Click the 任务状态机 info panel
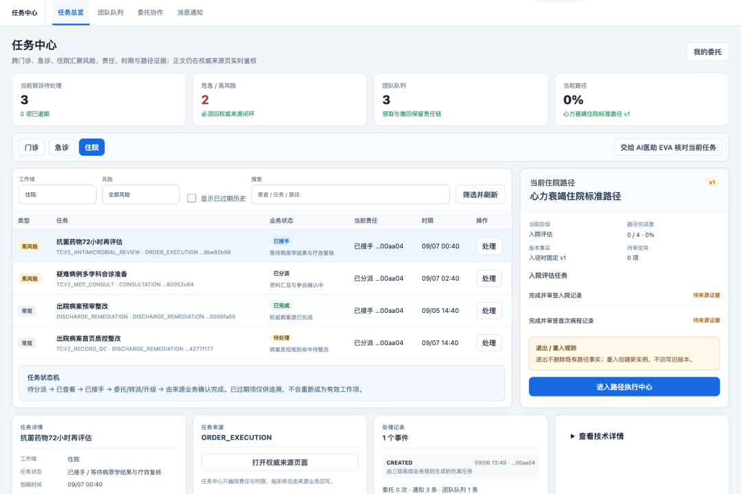741x494 pixels. click(x=262, y=383)
